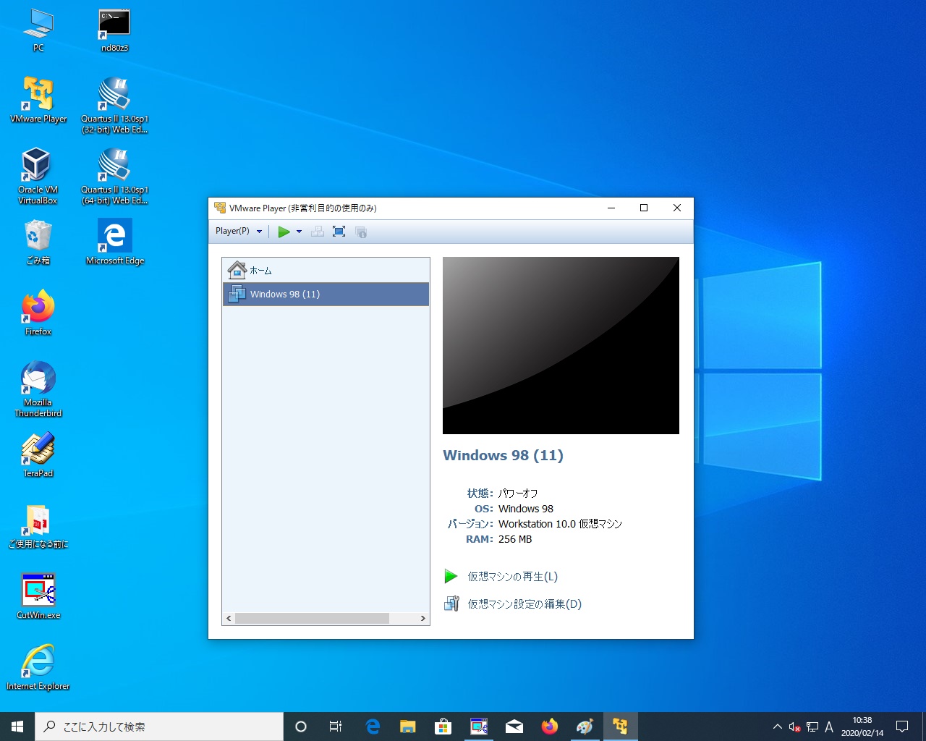This screenshot has width=926, height=741.
Task: Click the taskbar search box
Action: tap(159, 727)
